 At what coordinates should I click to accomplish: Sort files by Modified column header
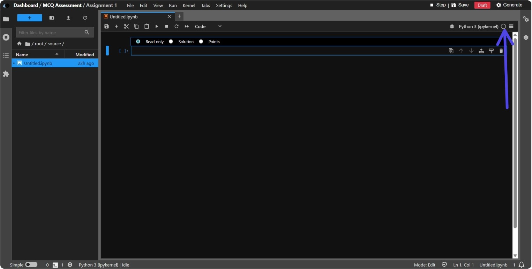[82, 54]
